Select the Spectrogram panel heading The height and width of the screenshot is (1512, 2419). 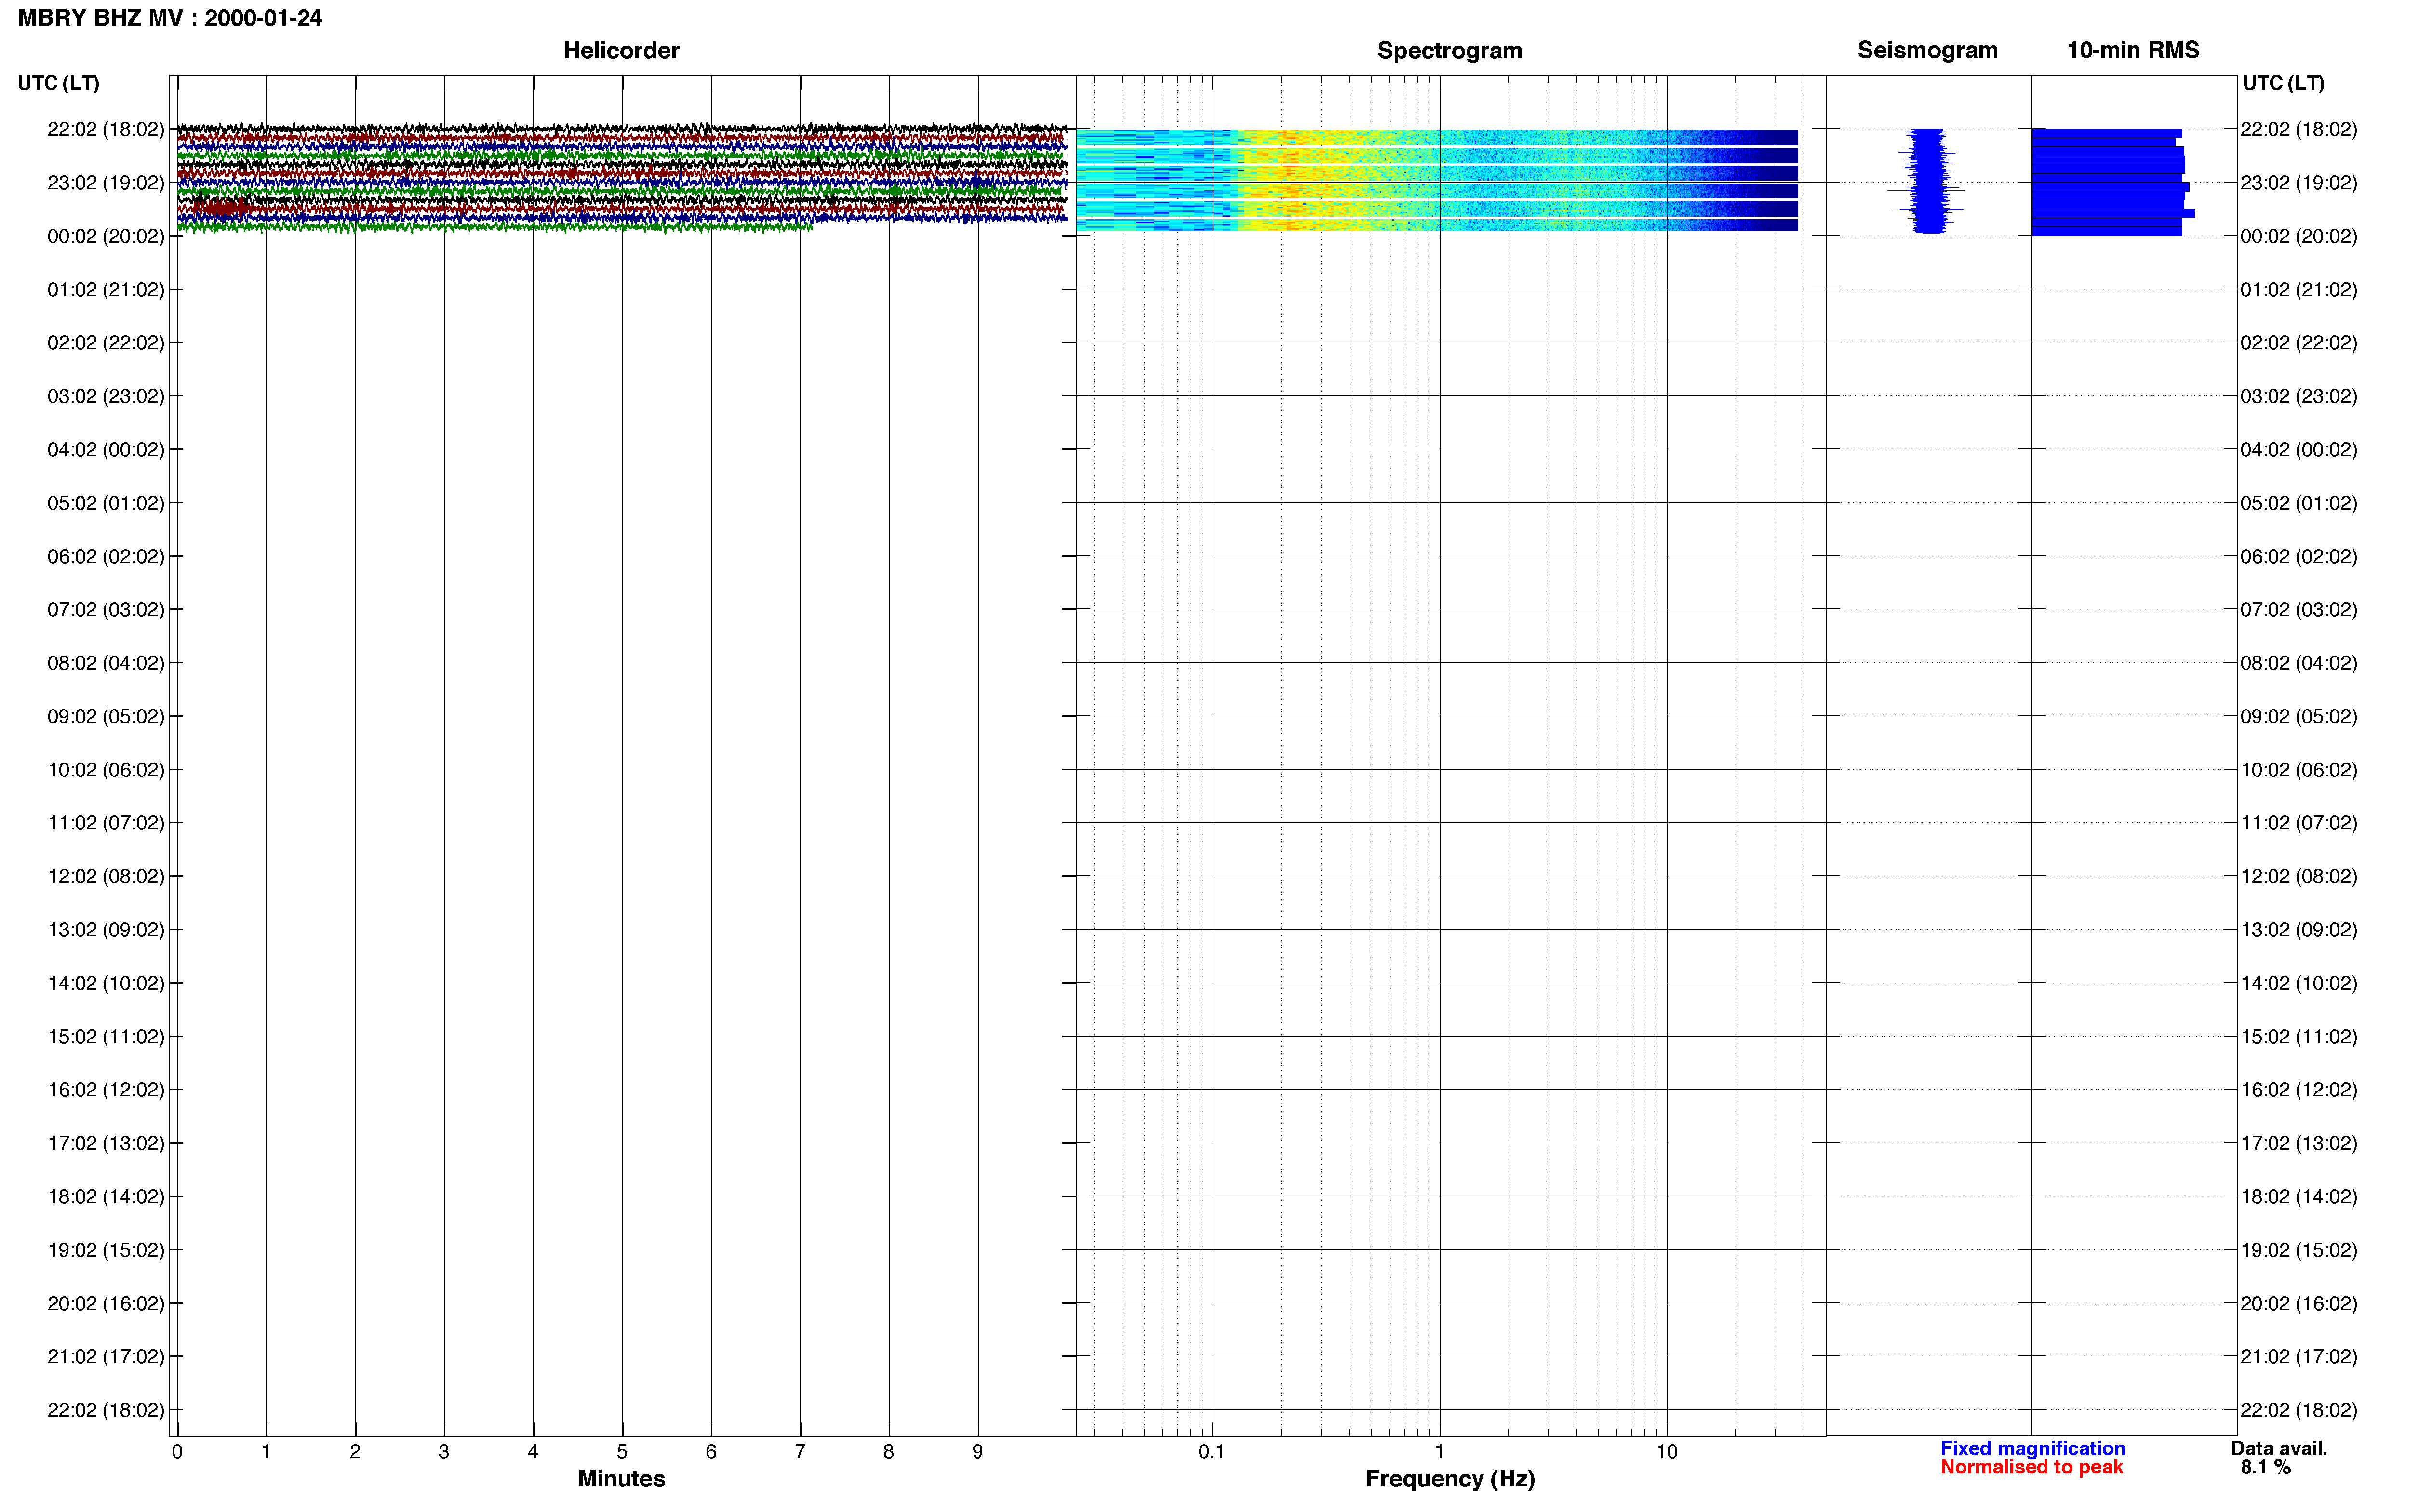1450,50
